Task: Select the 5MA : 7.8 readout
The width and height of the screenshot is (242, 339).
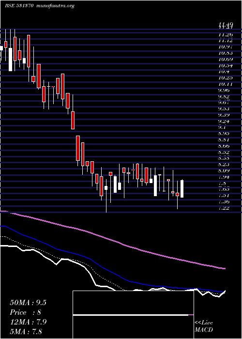Action: pyautogui.click(x=26, y=331)
